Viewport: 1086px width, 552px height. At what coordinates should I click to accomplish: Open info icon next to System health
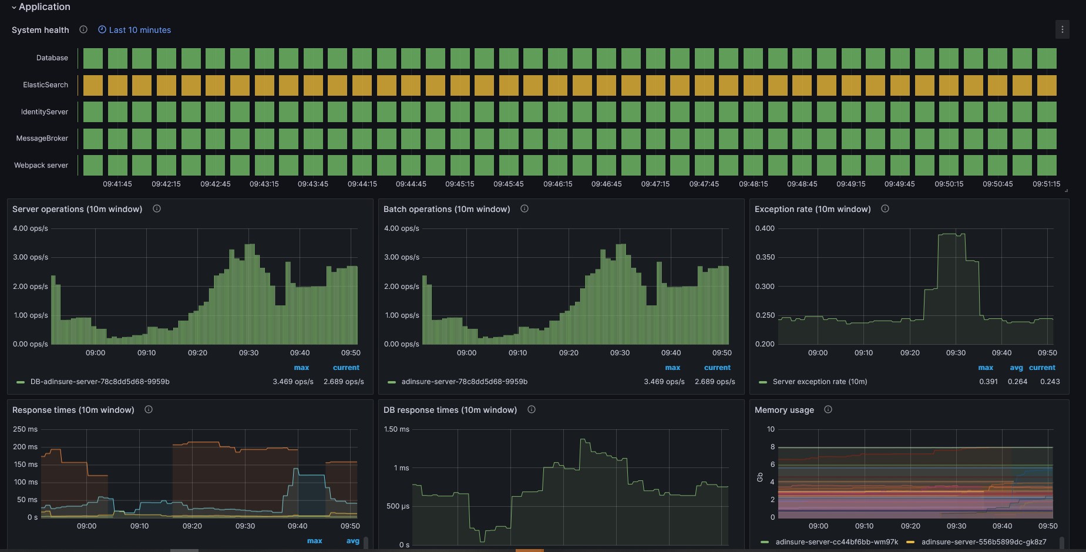click(x=83, y=29)
